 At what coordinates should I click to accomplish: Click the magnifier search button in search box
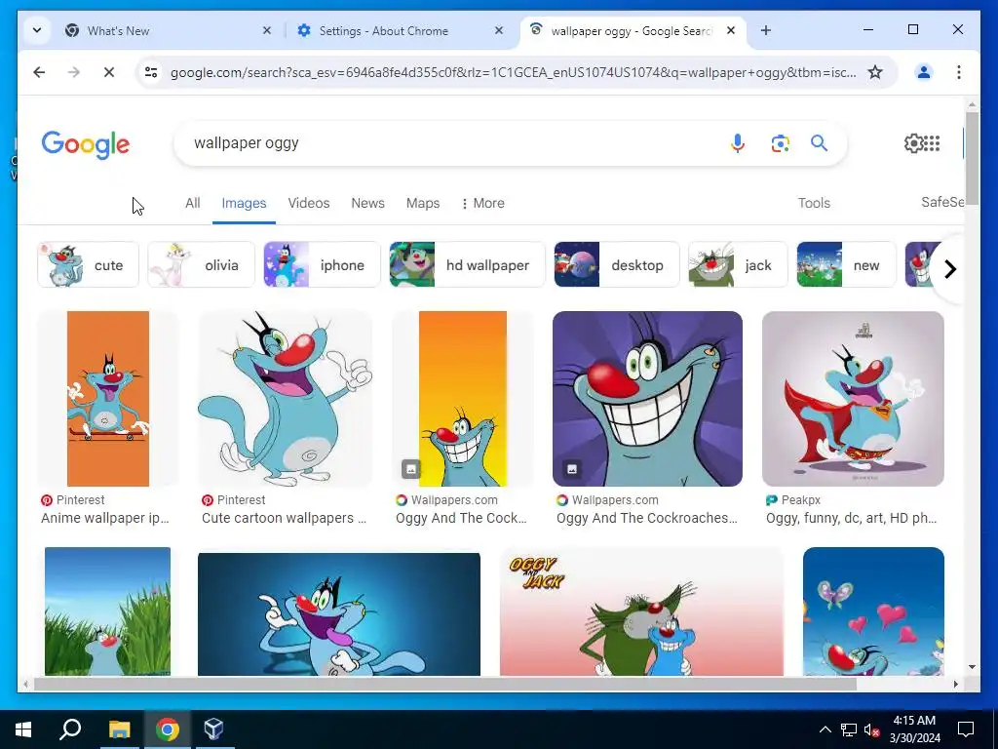(x=819, y=143)
